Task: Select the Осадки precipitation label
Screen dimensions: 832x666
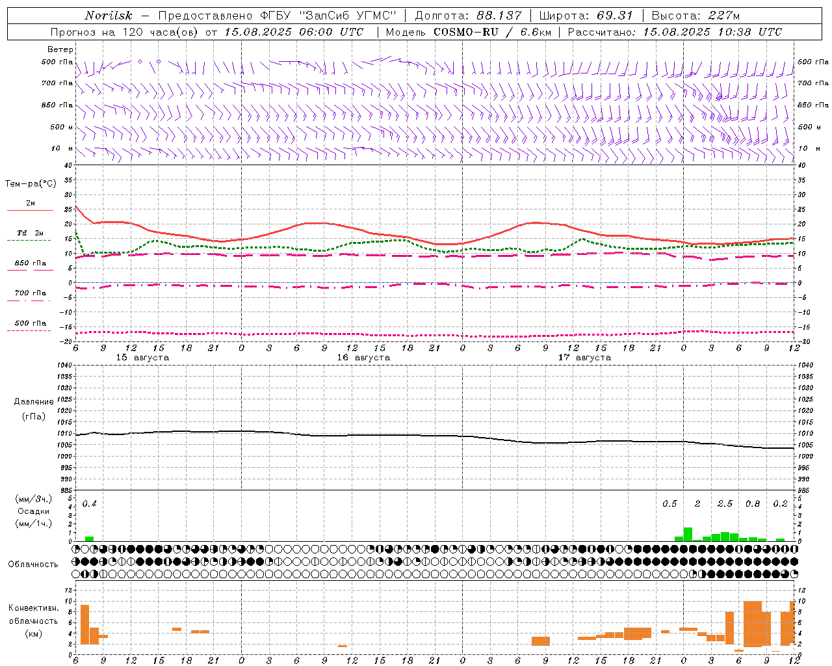Action: [34, 511]
